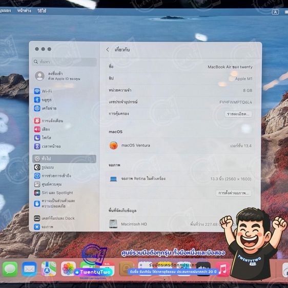The width and height of the screenshot is (288, 288).
Task: Open Sound (เสียง) settings
Action: [x=42, y=129]
